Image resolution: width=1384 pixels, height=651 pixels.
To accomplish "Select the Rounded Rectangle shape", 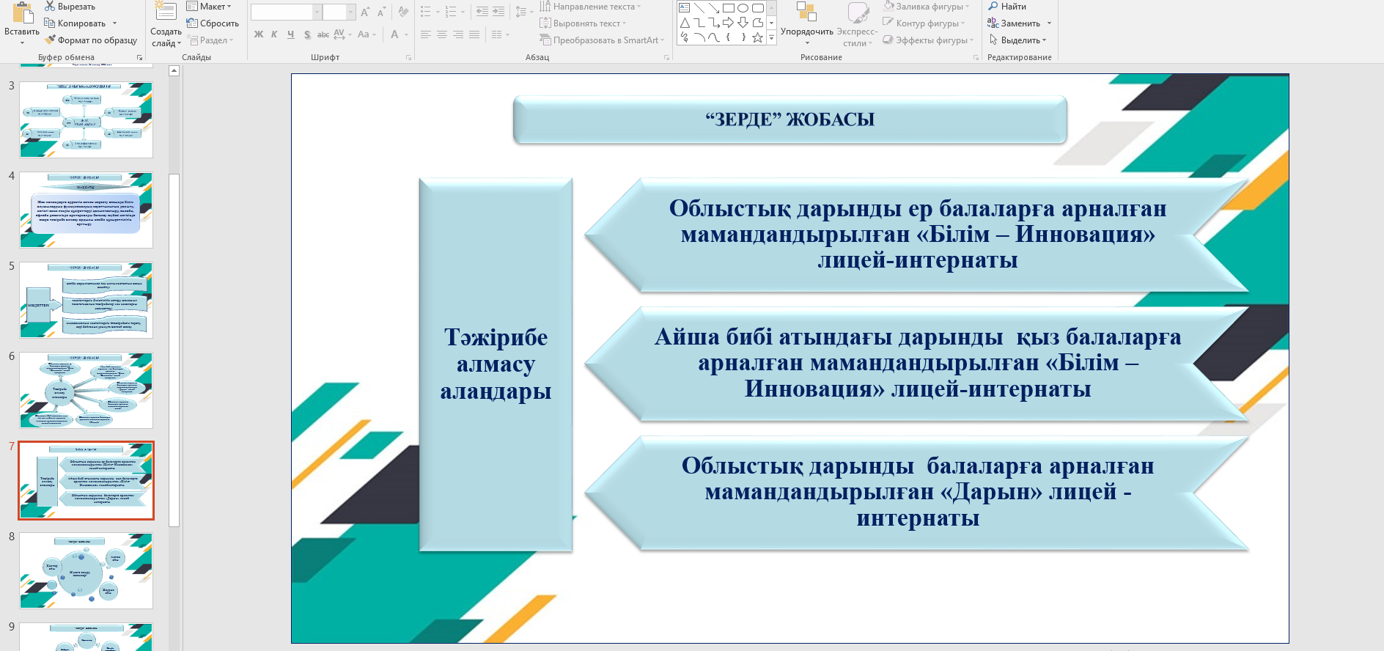I will pyautogui.click(x=757, y=8).
